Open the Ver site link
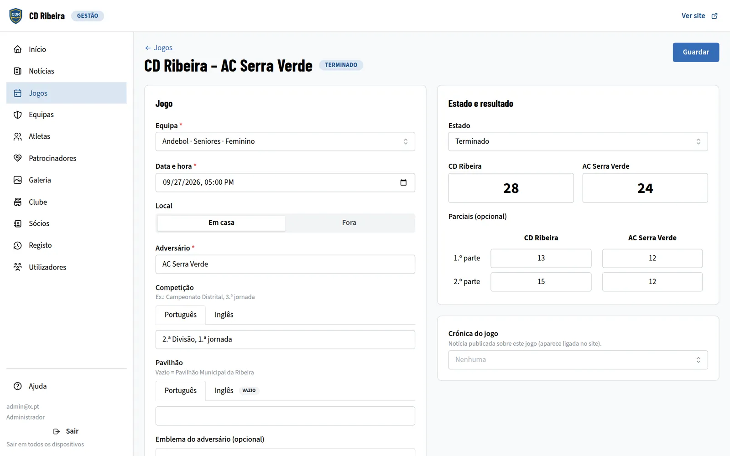Viewport: 730px width, 456px height. pos(699,16)
